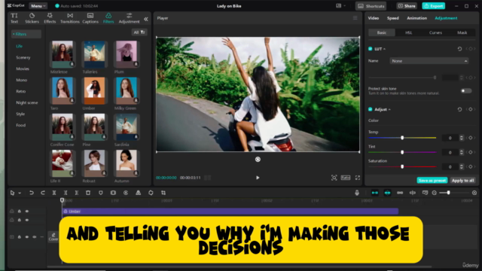Screen dimensions: 482x271
Task: Click the zoom-to-fit timeline icon
Action: (474, 193)
